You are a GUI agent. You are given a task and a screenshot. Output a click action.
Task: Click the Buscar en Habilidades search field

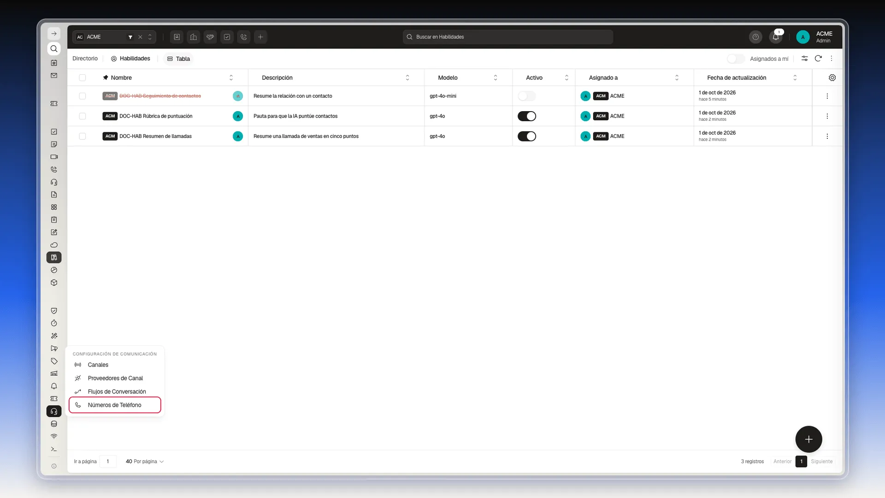(x=508, y=37)
